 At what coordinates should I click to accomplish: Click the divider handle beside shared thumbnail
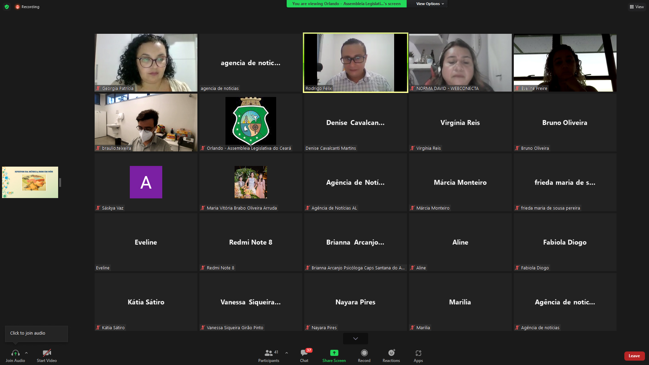[x=60, y=182]
